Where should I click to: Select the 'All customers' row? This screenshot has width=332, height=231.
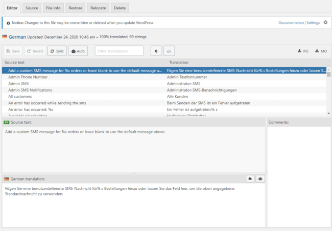[164, 97]
